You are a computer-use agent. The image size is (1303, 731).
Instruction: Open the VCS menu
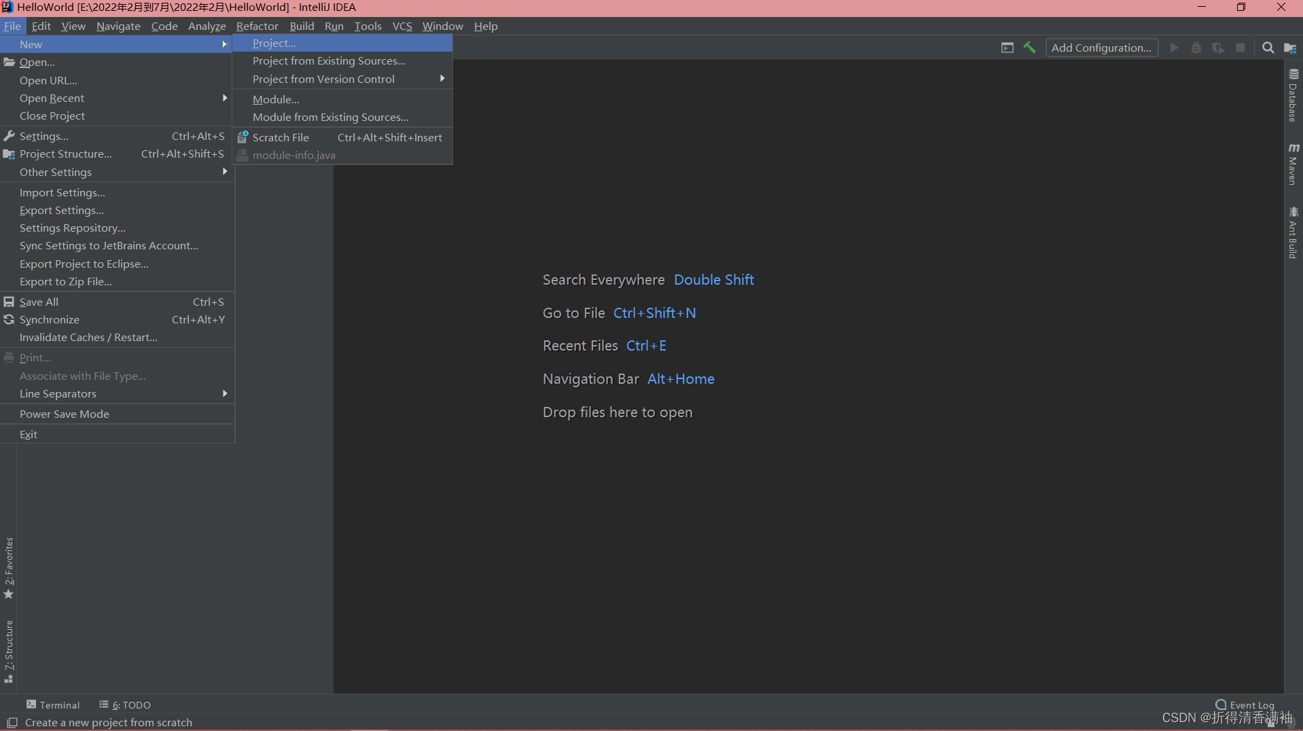tap(402, 26)
